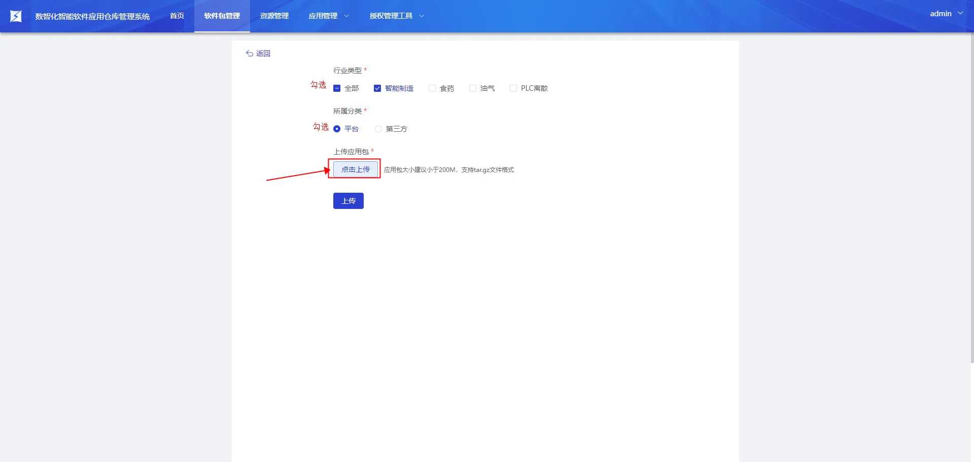Select the 平台 radio button
The image size is (974, 462).
[x=337, y=129]
